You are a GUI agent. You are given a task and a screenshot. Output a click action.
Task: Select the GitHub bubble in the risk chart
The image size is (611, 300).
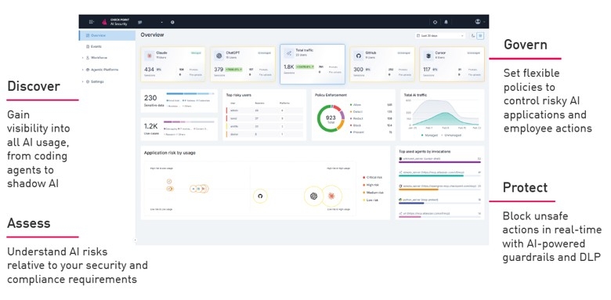(x=260, y=196)
